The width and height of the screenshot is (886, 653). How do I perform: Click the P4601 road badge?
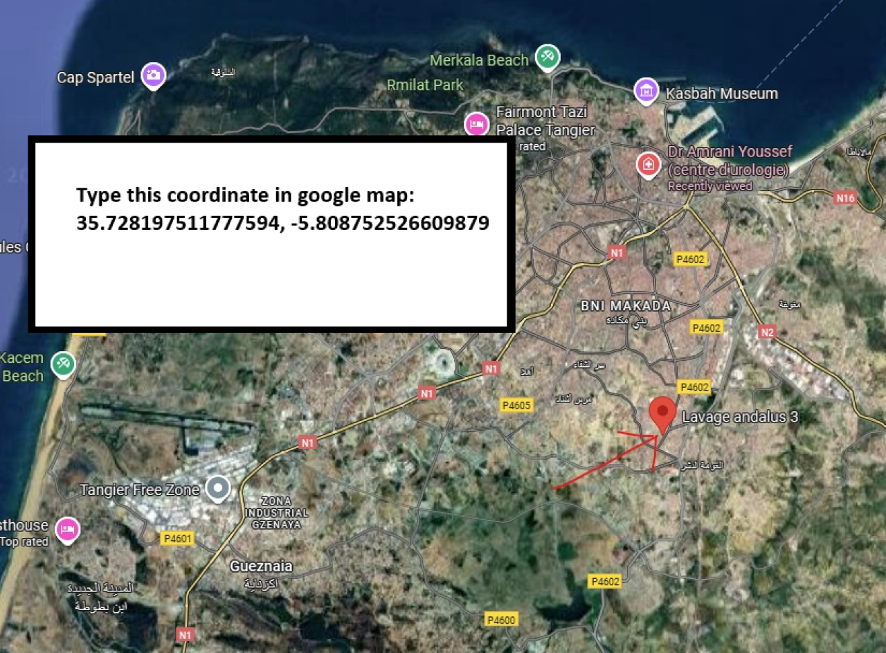pyautogui.click(x=178, y=538)
